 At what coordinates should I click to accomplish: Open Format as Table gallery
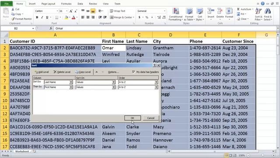point(189,14)
